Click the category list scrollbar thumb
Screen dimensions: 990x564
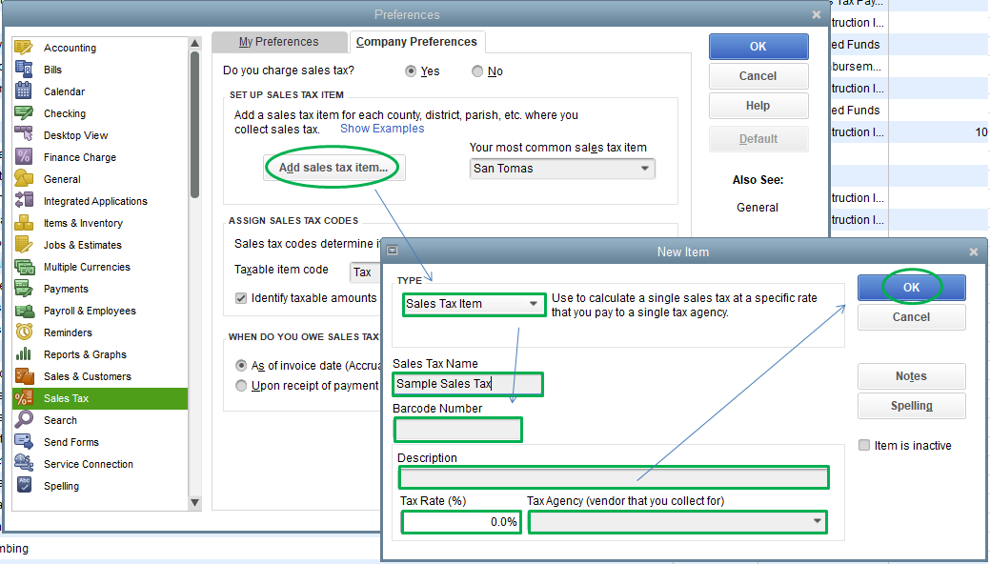pos(194,125)
